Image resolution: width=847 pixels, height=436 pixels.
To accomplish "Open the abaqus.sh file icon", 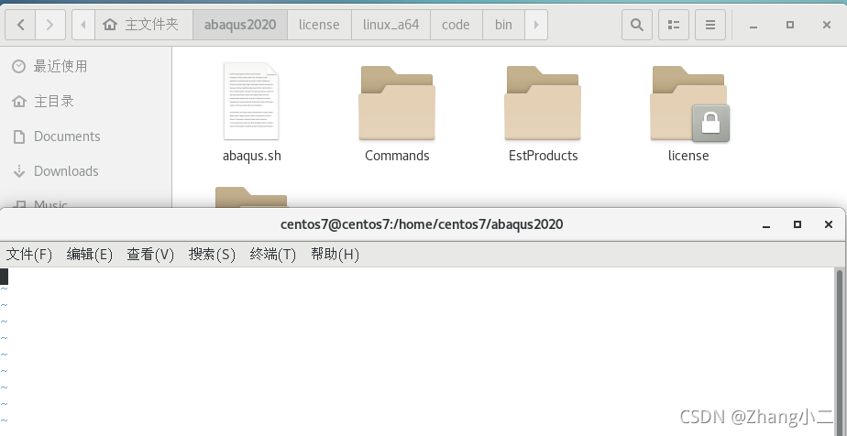I will [251, 102].
